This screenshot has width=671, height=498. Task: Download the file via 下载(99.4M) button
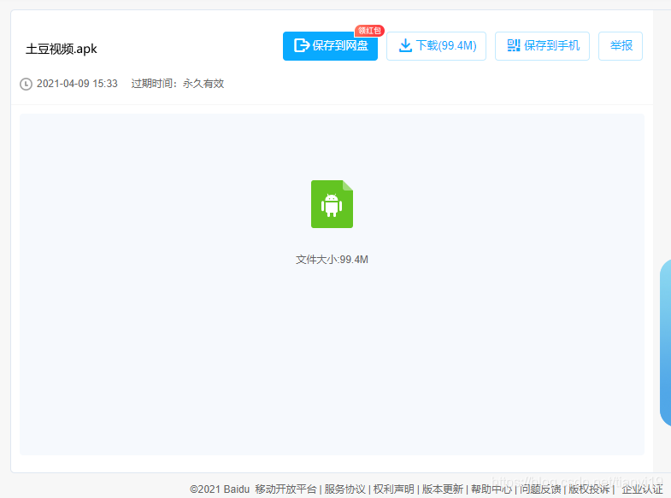436,46
